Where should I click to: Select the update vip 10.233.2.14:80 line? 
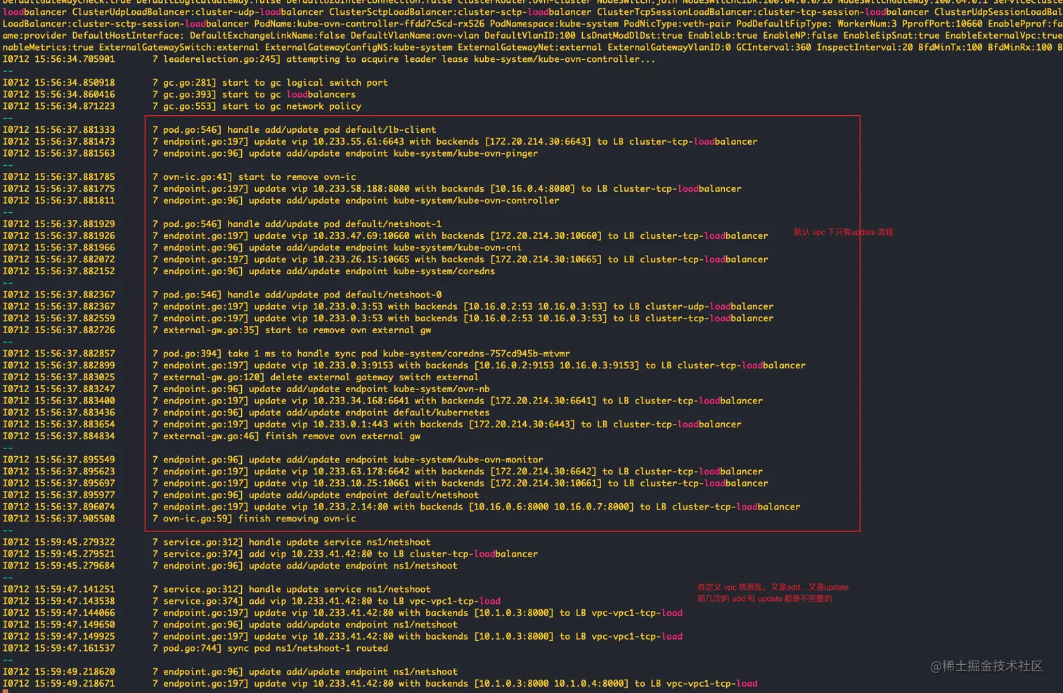[x=401, y=507]
